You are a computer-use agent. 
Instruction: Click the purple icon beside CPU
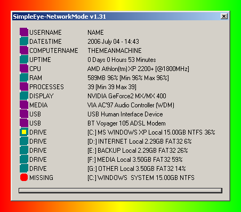pyautogui.click(x=24, y=68)
